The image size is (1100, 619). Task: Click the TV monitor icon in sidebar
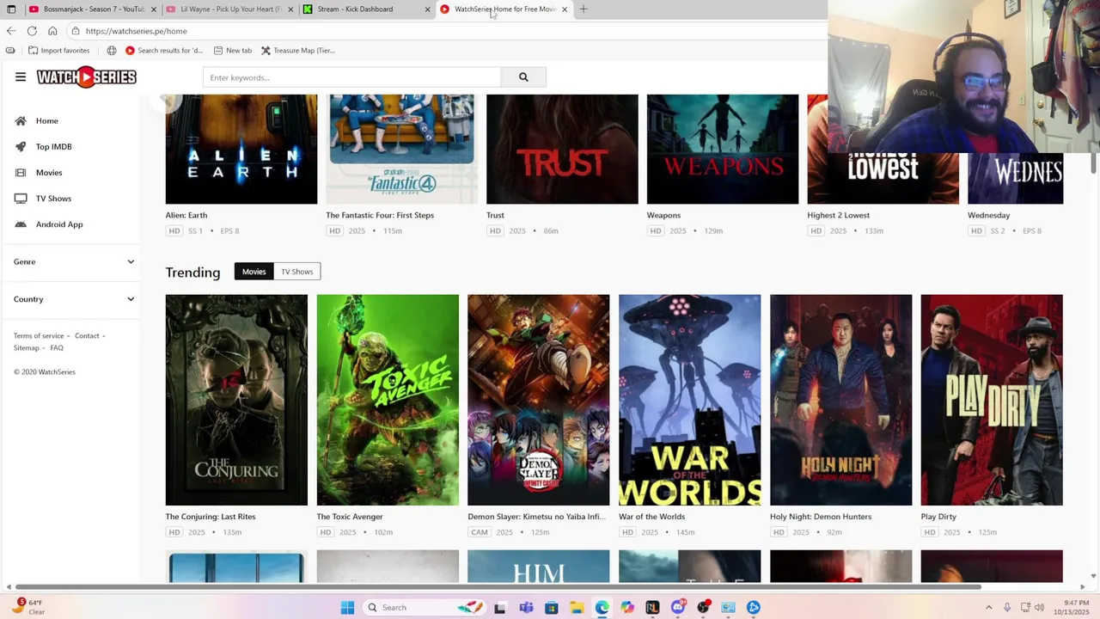(x=21, y=199)
